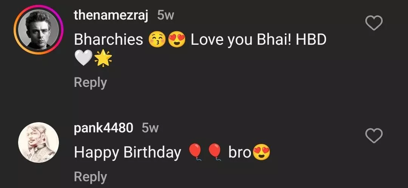Click the 5w timestamp next to thenamezraj
Image resolution: width=408 pixels, height=188 pixels.
click(x=165, y=15)
